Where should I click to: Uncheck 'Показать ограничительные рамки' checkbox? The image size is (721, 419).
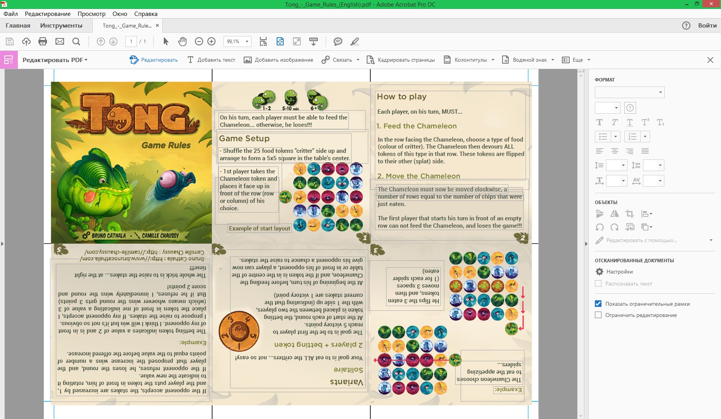coord(598,304)
